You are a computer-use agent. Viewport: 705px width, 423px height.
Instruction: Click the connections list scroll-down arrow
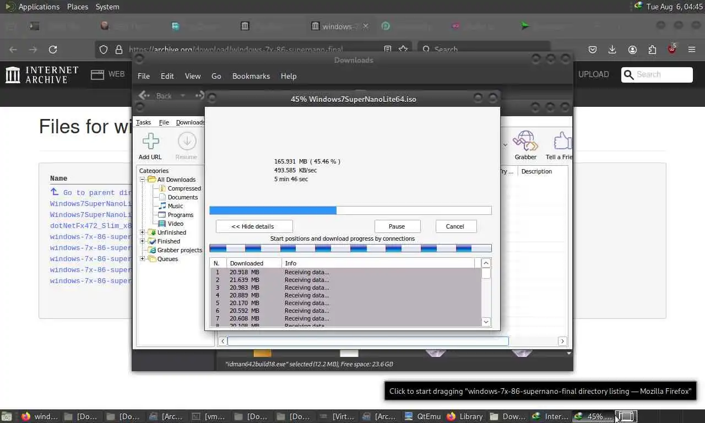(486, 322)
